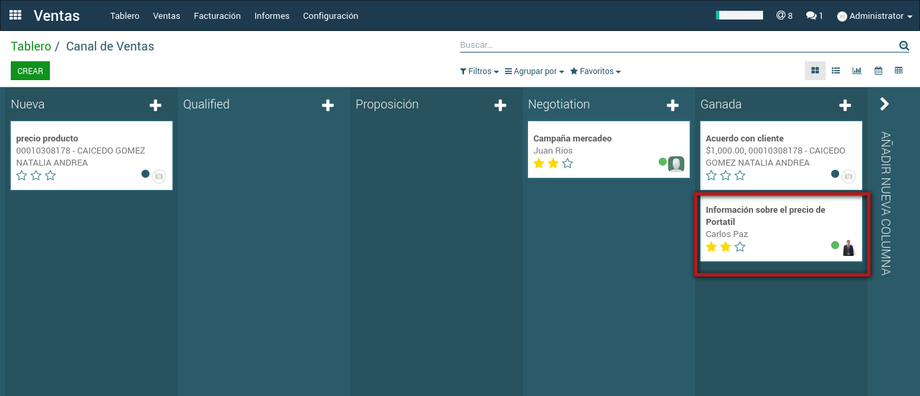Click the CREAR button
Screen dimensions: 920x396
30,71
